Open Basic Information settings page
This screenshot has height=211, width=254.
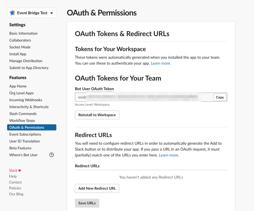pyautogui.click(x=23, y=33)
